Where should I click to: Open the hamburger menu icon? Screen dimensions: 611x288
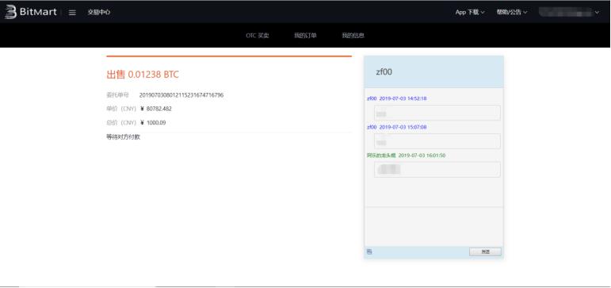pyautogui.click(x=72, y=13)
